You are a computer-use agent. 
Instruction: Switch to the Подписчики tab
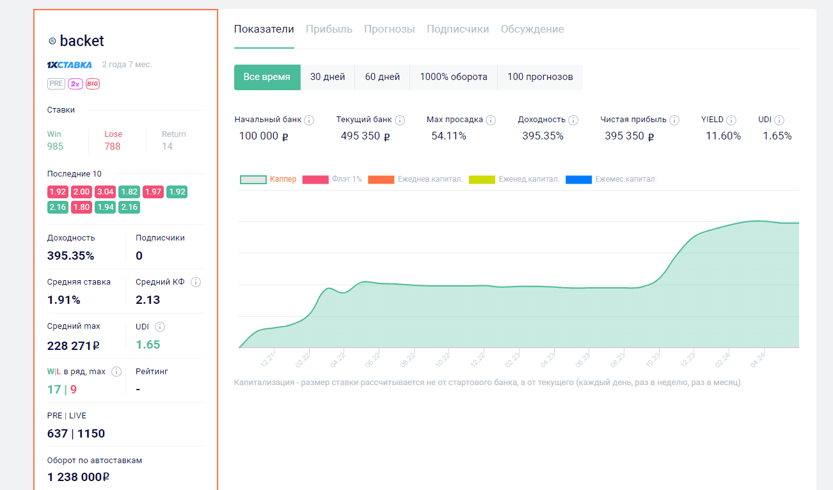coord(457,29)
